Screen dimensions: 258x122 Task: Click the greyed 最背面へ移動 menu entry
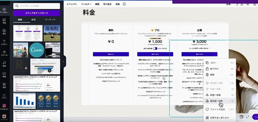pyautogui.click(x=220, y=83)
